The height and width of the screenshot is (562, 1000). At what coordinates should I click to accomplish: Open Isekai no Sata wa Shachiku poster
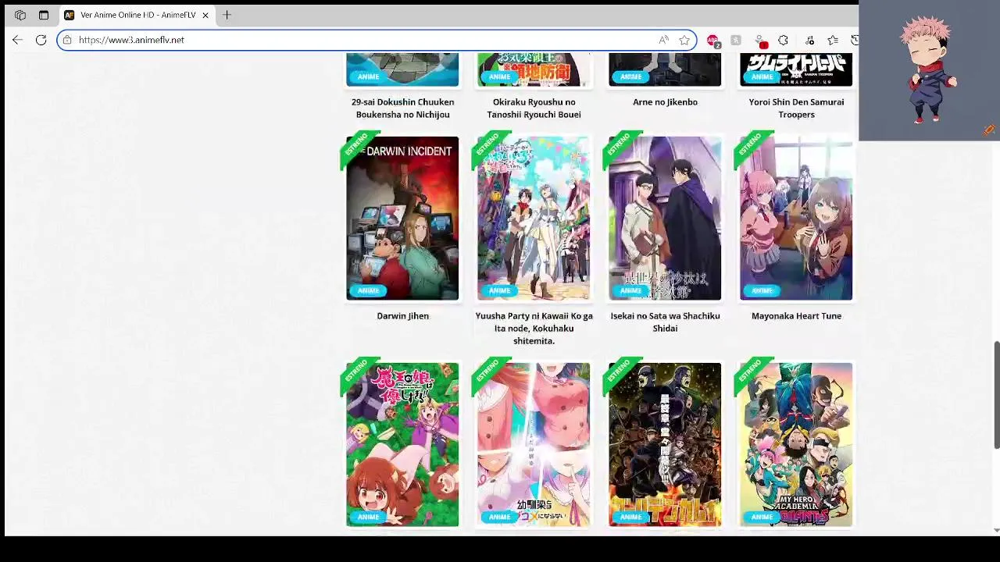click(x=665, y=218)
